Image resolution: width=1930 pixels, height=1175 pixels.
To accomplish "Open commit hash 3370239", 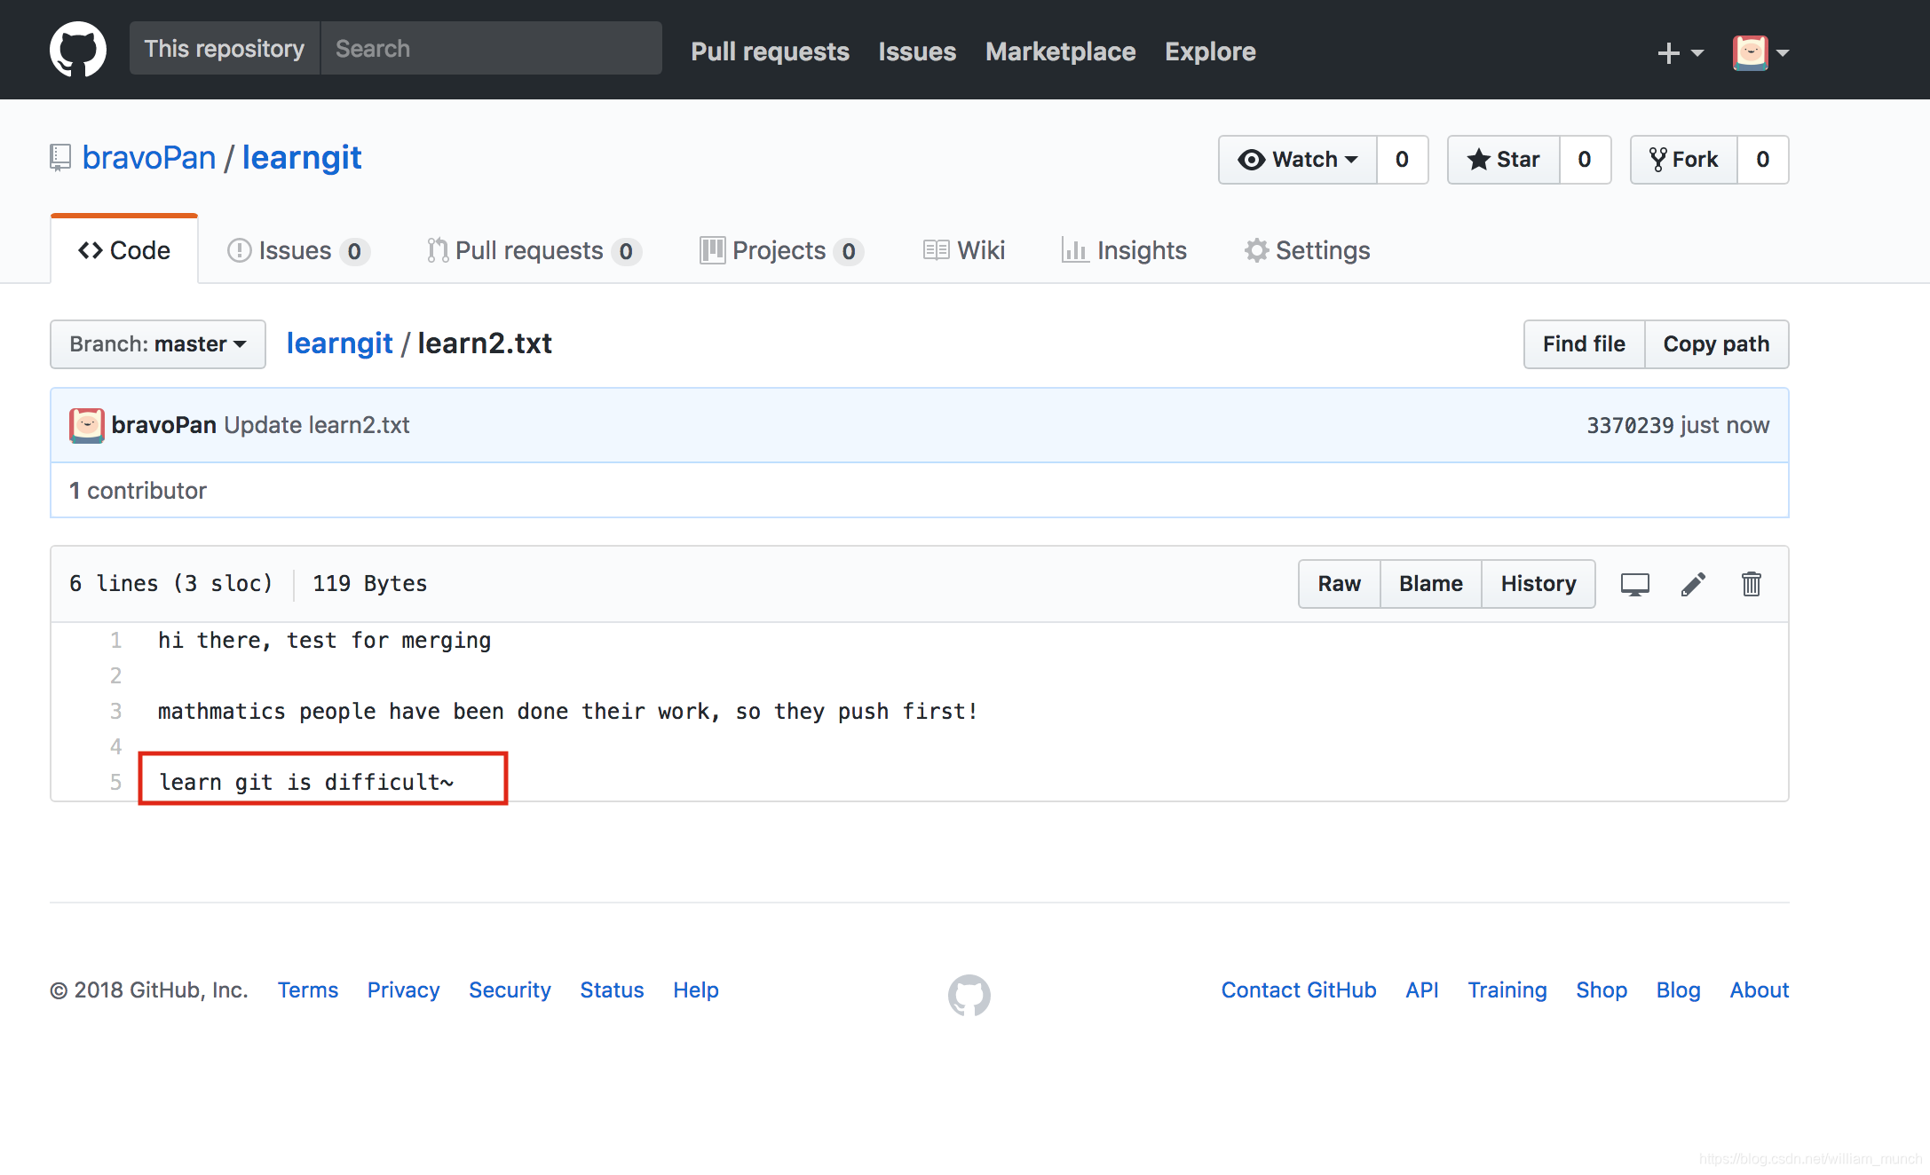I will point(1630,425).
